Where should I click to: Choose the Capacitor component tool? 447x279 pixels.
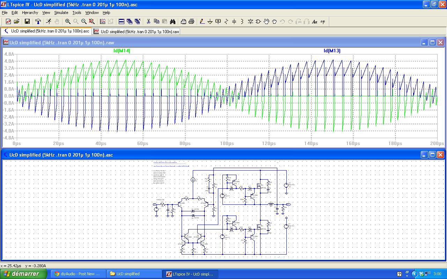234,22
